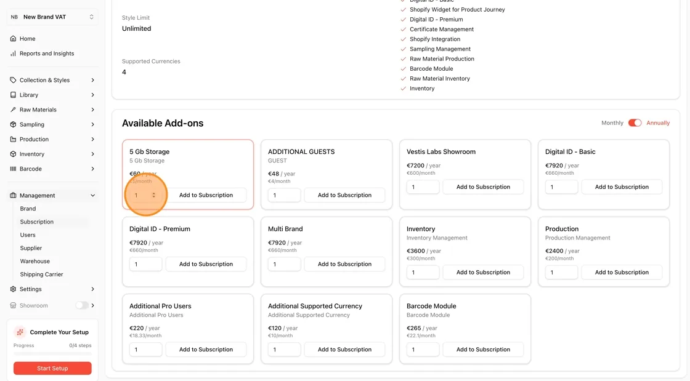Viewport: 690px width, 381px height.
Task: Click the Multi Brand quantity field
Action: (x=284, y=264)
